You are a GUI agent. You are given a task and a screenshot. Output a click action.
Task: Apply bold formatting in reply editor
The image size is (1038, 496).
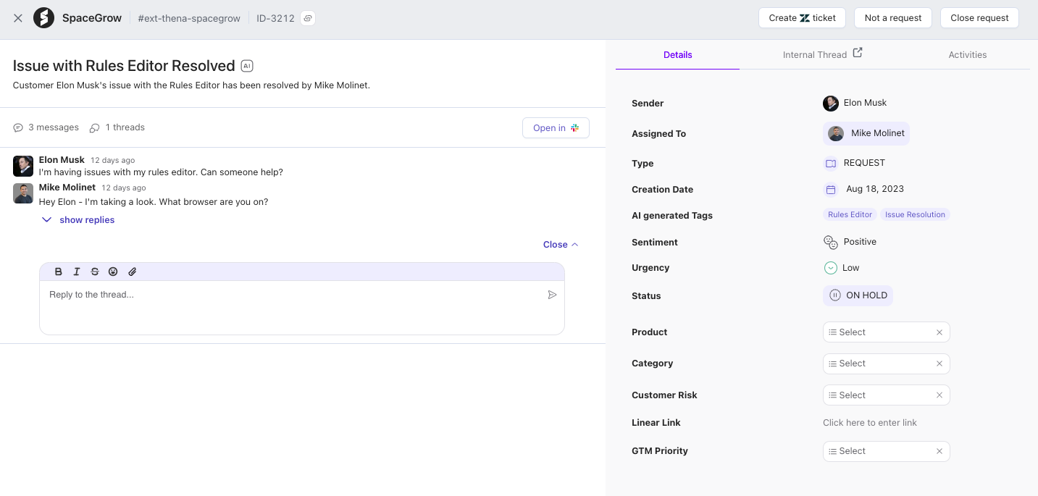point(59,272)
